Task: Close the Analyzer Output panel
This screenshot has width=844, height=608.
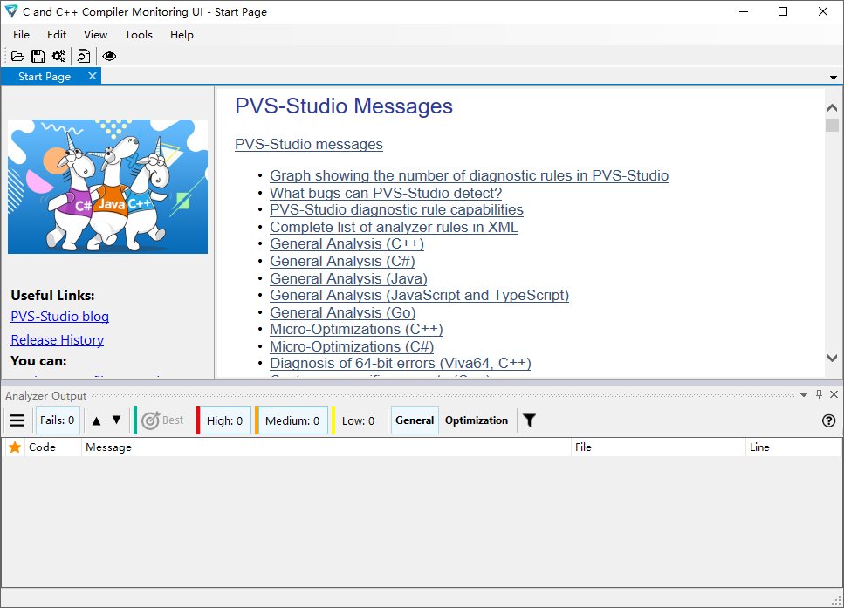Action: [834, 394]
